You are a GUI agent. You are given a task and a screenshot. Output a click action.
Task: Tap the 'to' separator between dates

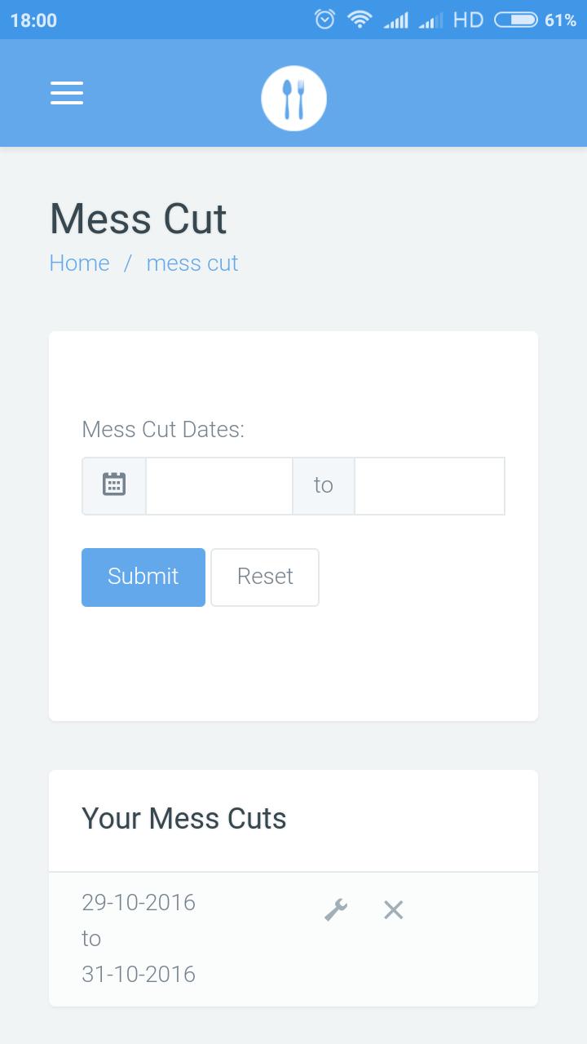coord(324,485)
